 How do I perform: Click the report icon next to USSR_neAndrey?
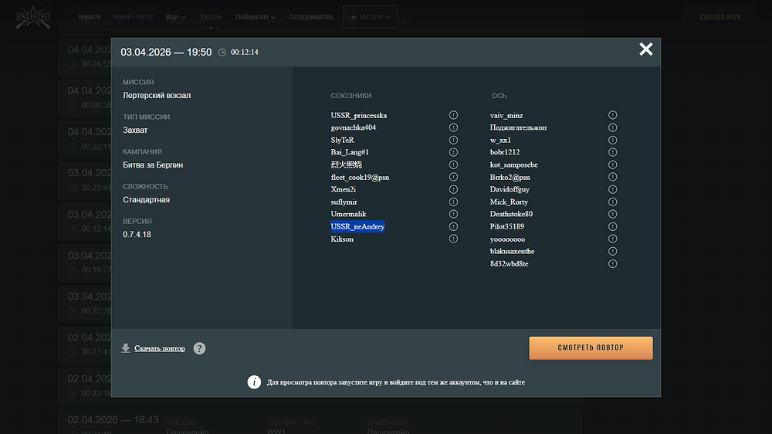[453, 226]
